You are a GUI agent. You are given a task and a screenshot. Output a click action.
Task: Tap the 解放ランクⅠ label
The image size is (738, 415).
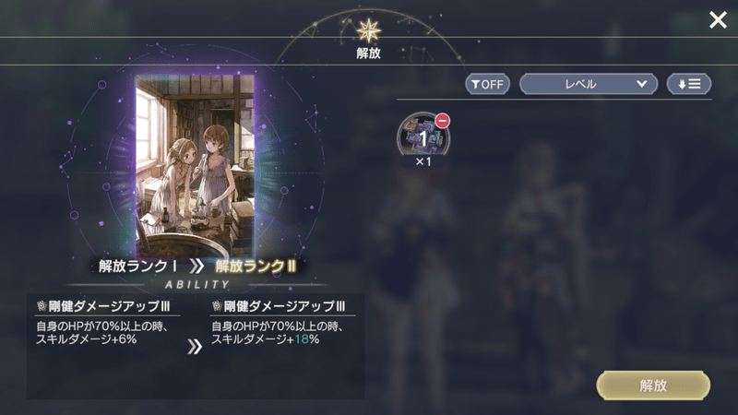137,267
